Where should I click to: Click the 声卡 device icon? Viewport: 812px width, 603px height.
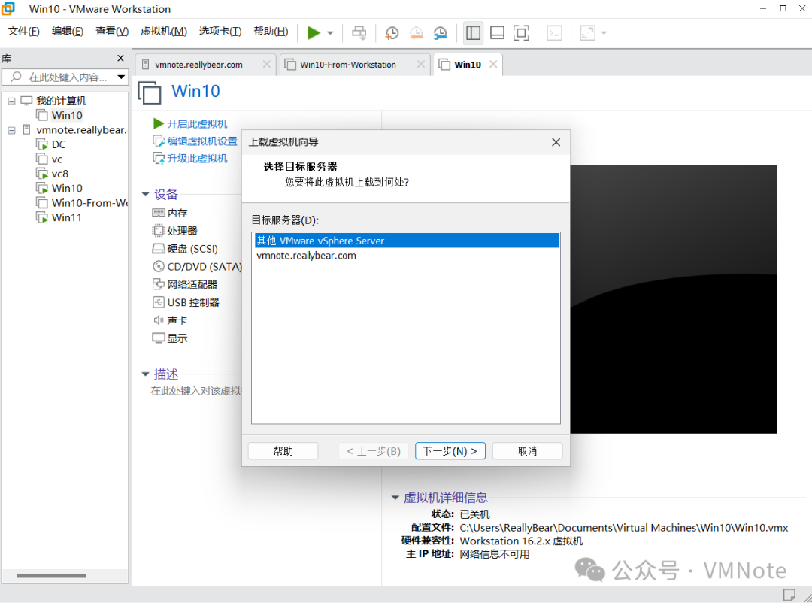click(x=159, y=320)
